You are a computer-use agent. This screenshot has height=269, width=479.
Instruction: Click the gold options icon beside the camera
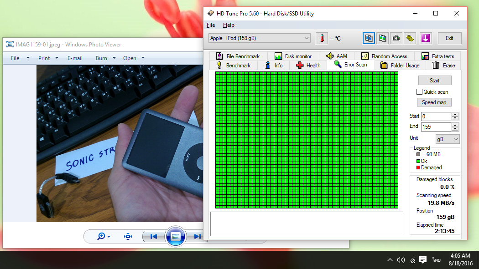click(410, 38)
